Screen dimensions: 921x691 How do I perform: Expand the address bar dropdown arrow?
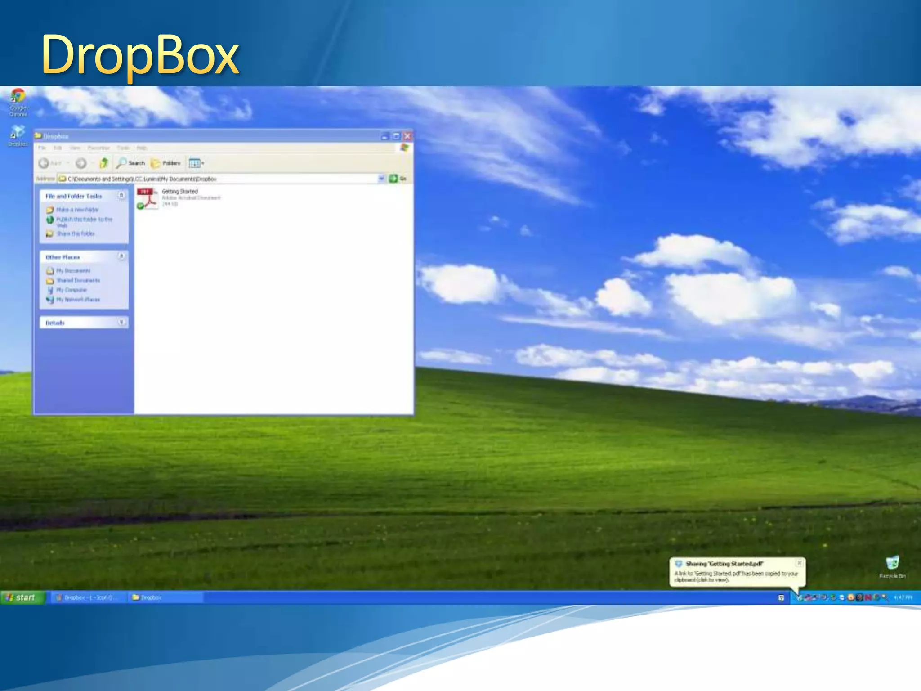381,179
